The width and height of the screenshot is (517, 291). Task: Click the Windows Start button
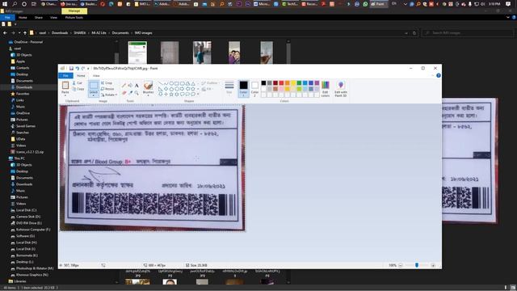pyautogui.click(x=5, y=4)
